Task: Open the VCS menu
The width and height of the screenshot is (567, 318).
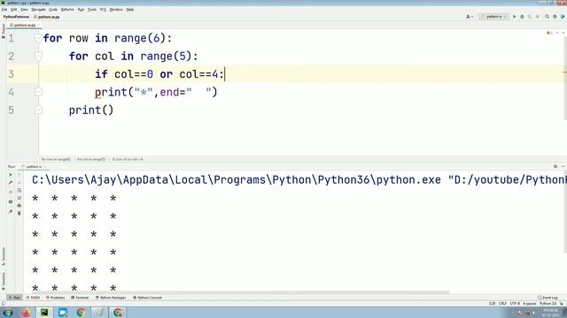Action: [103, 10]
